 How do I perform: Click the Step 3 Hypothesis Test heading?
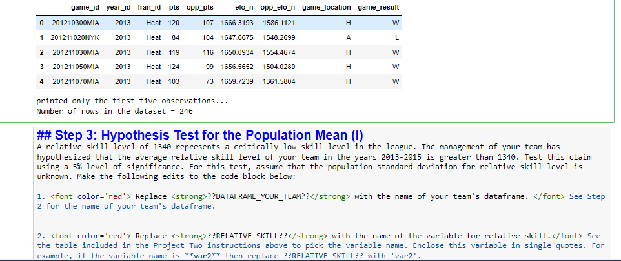[x=200, y=135]
